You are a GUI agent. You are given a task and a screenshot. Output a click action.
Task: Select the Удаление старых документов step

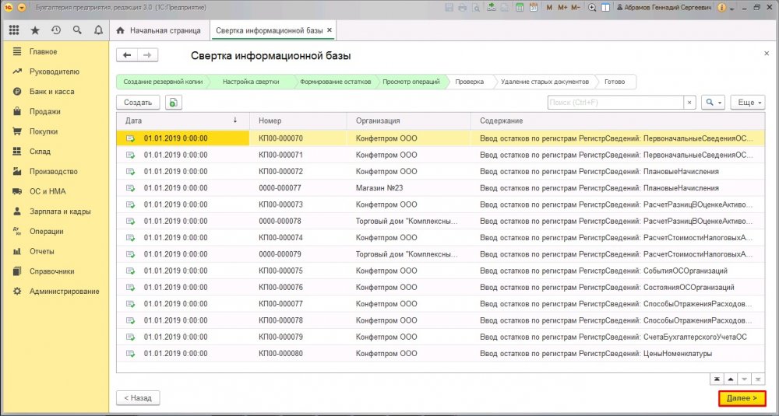[545, 82]
